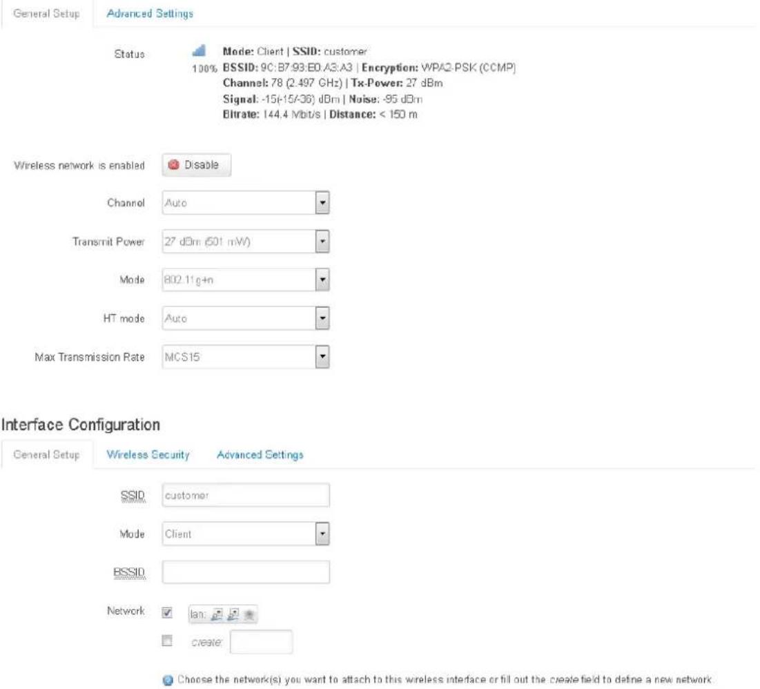Click the first lan interface icon
The height and width of the screenshot is (689, 760).
[x=217, y=614]
